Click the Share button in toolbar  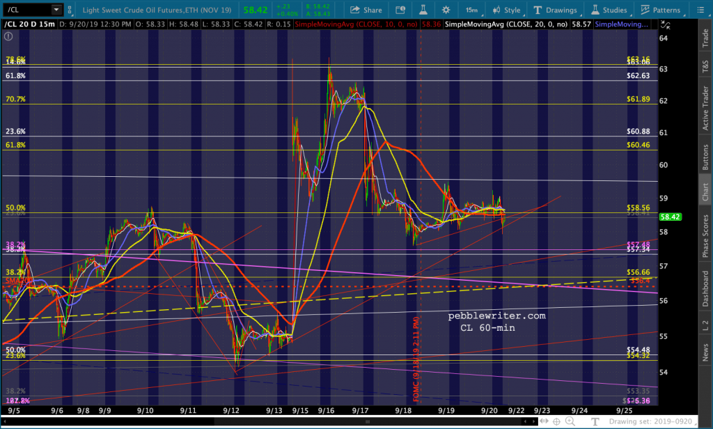pyautogui.click(x=366, y=10)
